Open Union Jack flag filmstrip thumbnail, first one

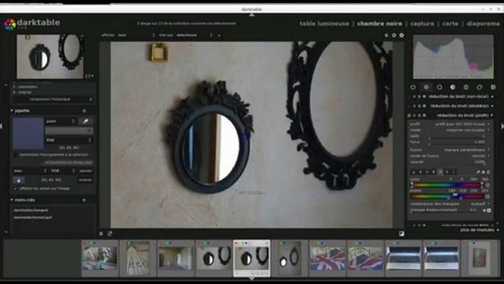(327, 259)
